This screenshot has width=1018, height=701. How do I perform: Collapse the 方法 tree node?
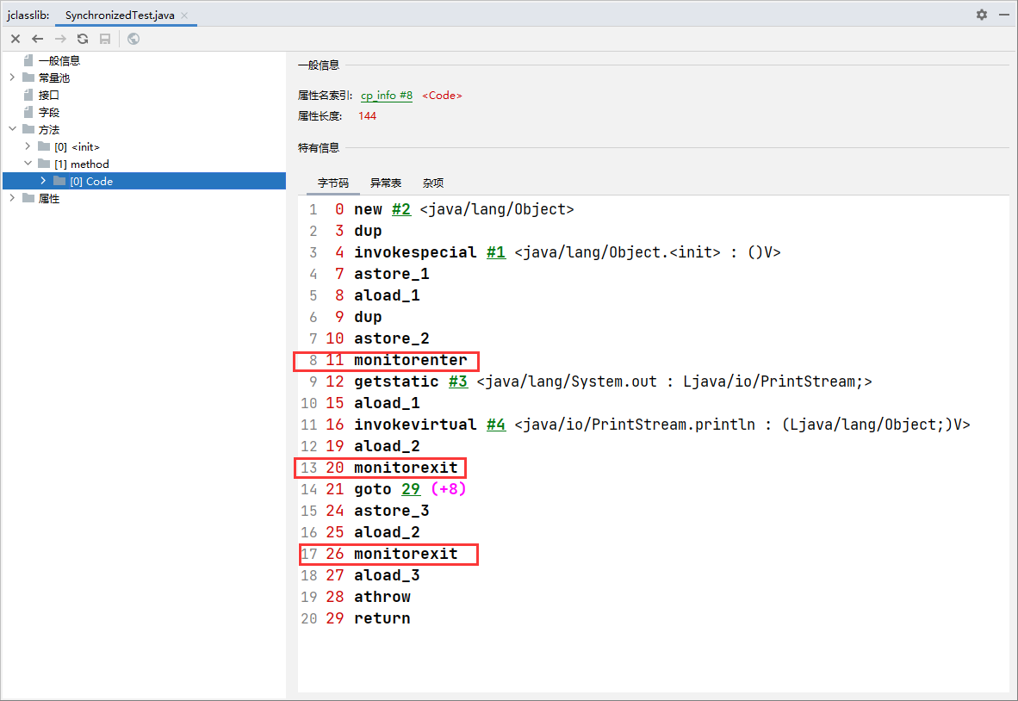click(x=12, y=129)
